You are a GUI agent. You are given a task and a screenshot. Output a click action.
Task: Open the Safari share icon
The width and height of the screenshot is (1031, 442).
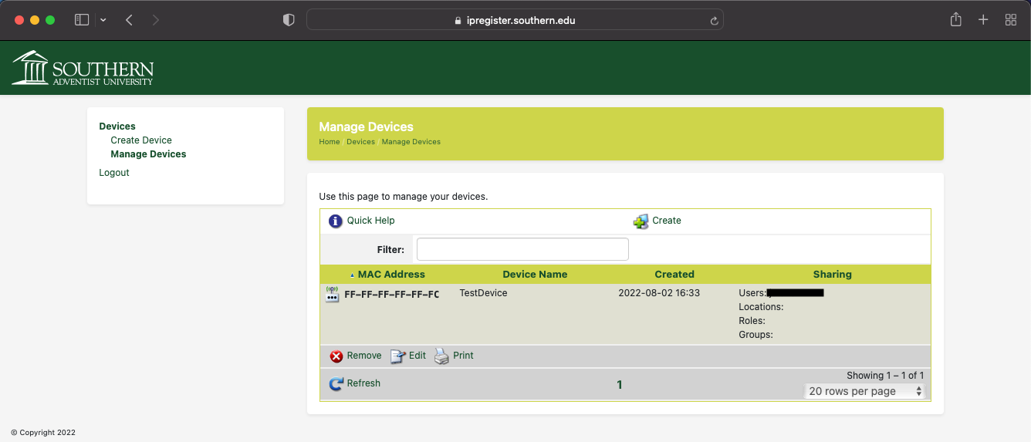pyautogui.click(x=955, y=20)
